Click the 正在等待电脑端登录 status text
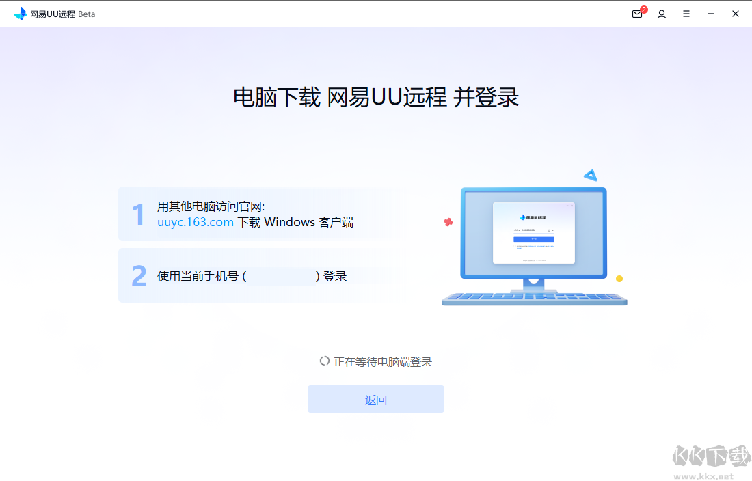 [x=383, y=361]
